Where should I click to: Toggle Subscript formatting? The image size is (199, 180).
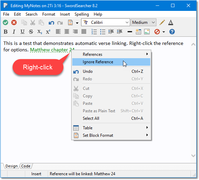tap(40, 32)
